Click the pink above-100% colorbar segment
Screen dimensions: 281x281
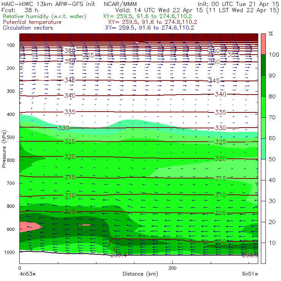tap(263, 44)
